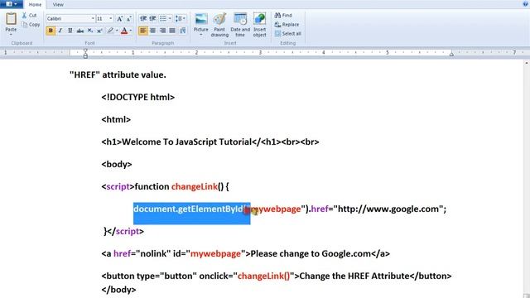Image resolution: width=530 pixels, height=298 pixels.
Task: Open the Paragraph settings dialog icon
Action: (x=183, y=31)
